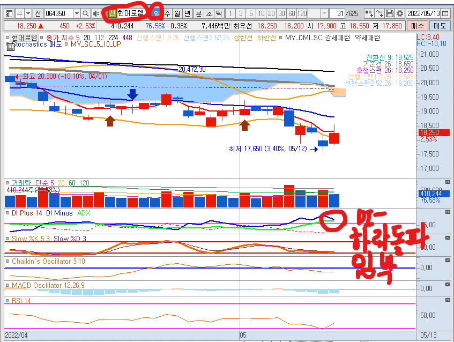Viewport: 454px width, 342px height.
Task: Open chart settings gear icon
Action: [400, 13]
